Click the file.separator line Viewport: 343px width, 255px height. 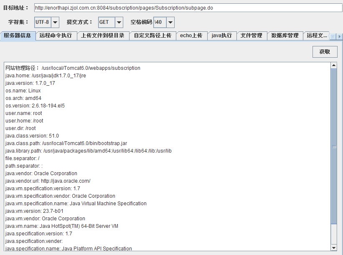pyautogui.click(x=23, y=158)
